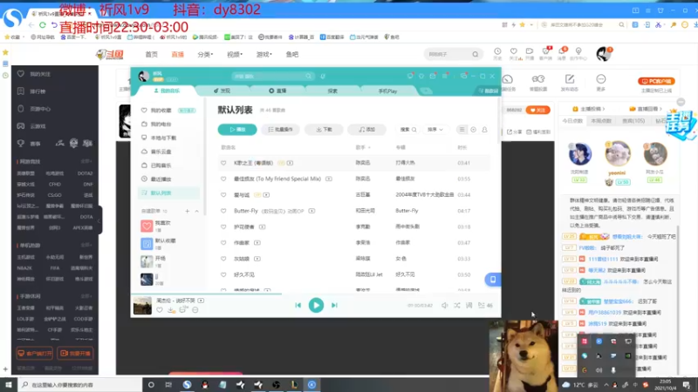
Task: Switch to 我的音乐 tab
Action: tap(167, 91)
